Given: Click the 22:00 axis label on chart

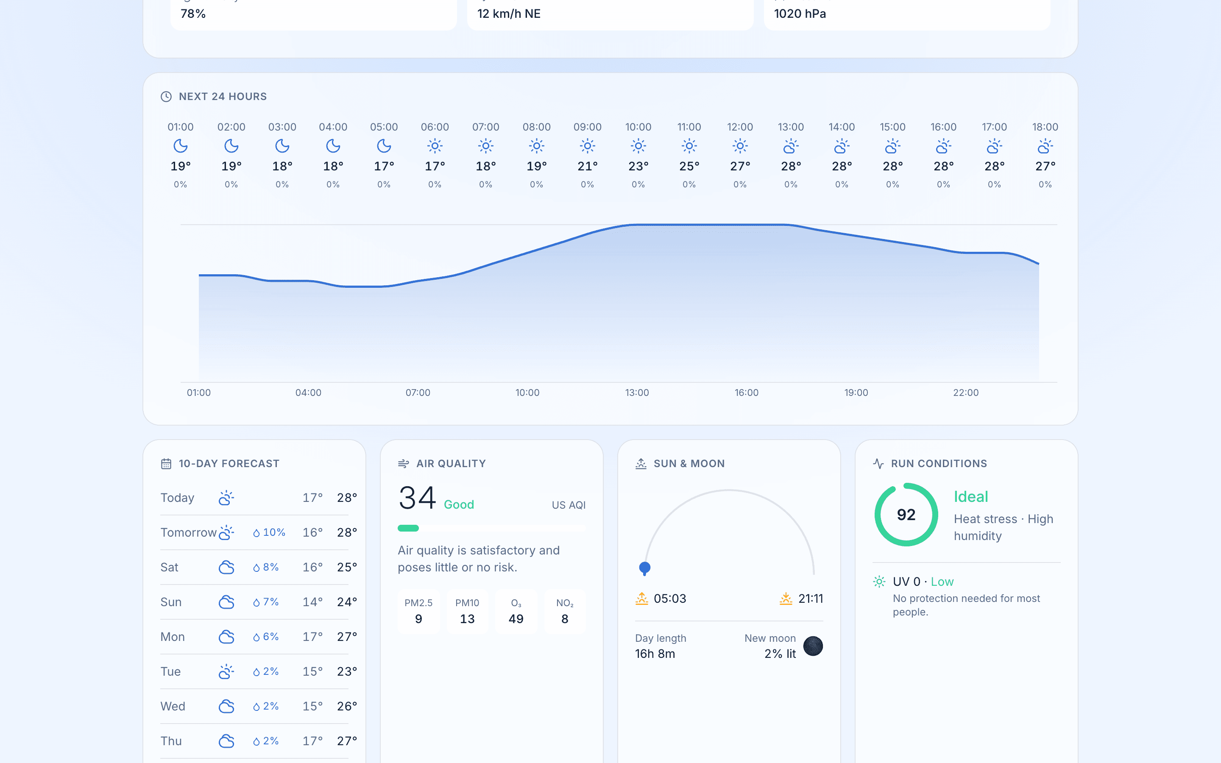Looking at the screenshot, I should point(966,393).
